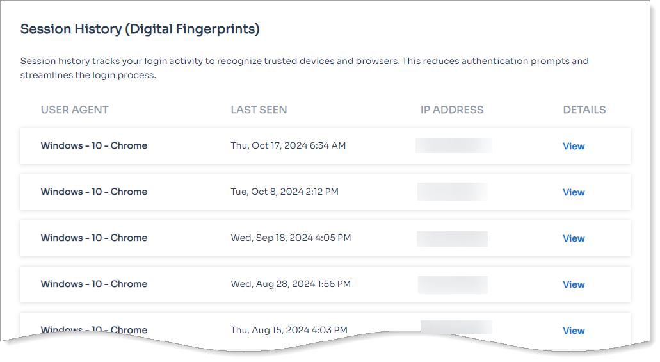View details of Sep 18 session
The width and height of the screenshot is (660, 362).
tap(573, 238)
